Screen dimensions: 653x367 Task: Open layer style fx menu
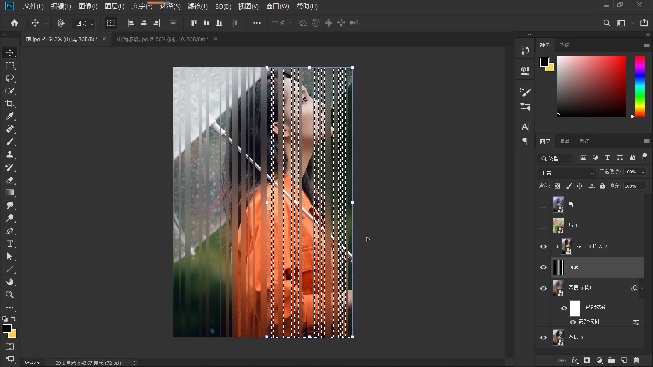coord(574,360)
